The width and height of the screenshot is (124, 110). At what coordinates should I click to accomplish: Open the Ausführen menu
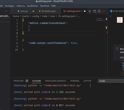coord(32,6)
